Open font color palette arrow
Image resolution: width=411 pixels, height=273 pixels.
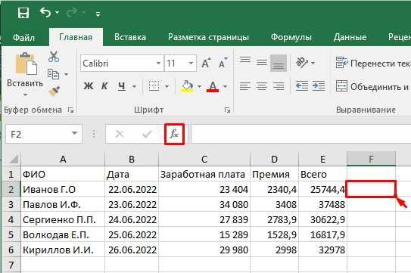225,86
